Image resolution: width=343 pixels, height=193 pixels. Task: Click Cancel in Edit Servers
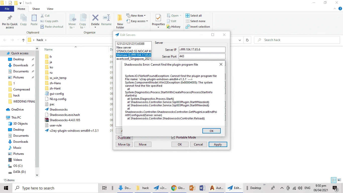[x=198, y=144]
